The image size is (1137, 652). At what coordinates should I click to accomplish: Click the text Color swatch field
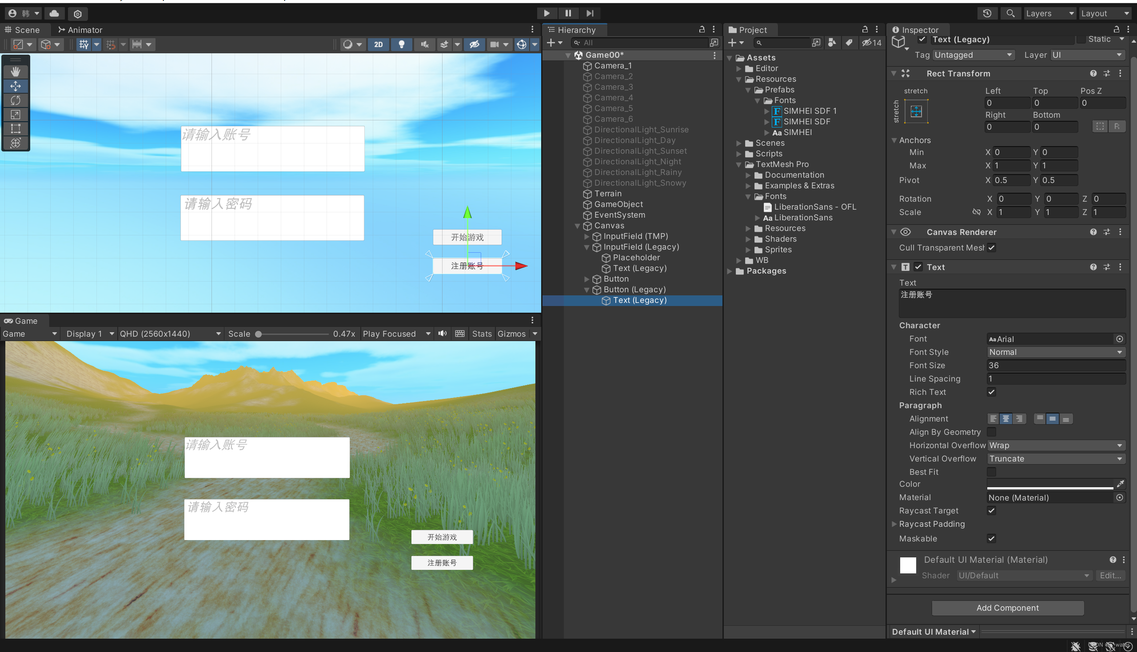[x=1049, y=484]
